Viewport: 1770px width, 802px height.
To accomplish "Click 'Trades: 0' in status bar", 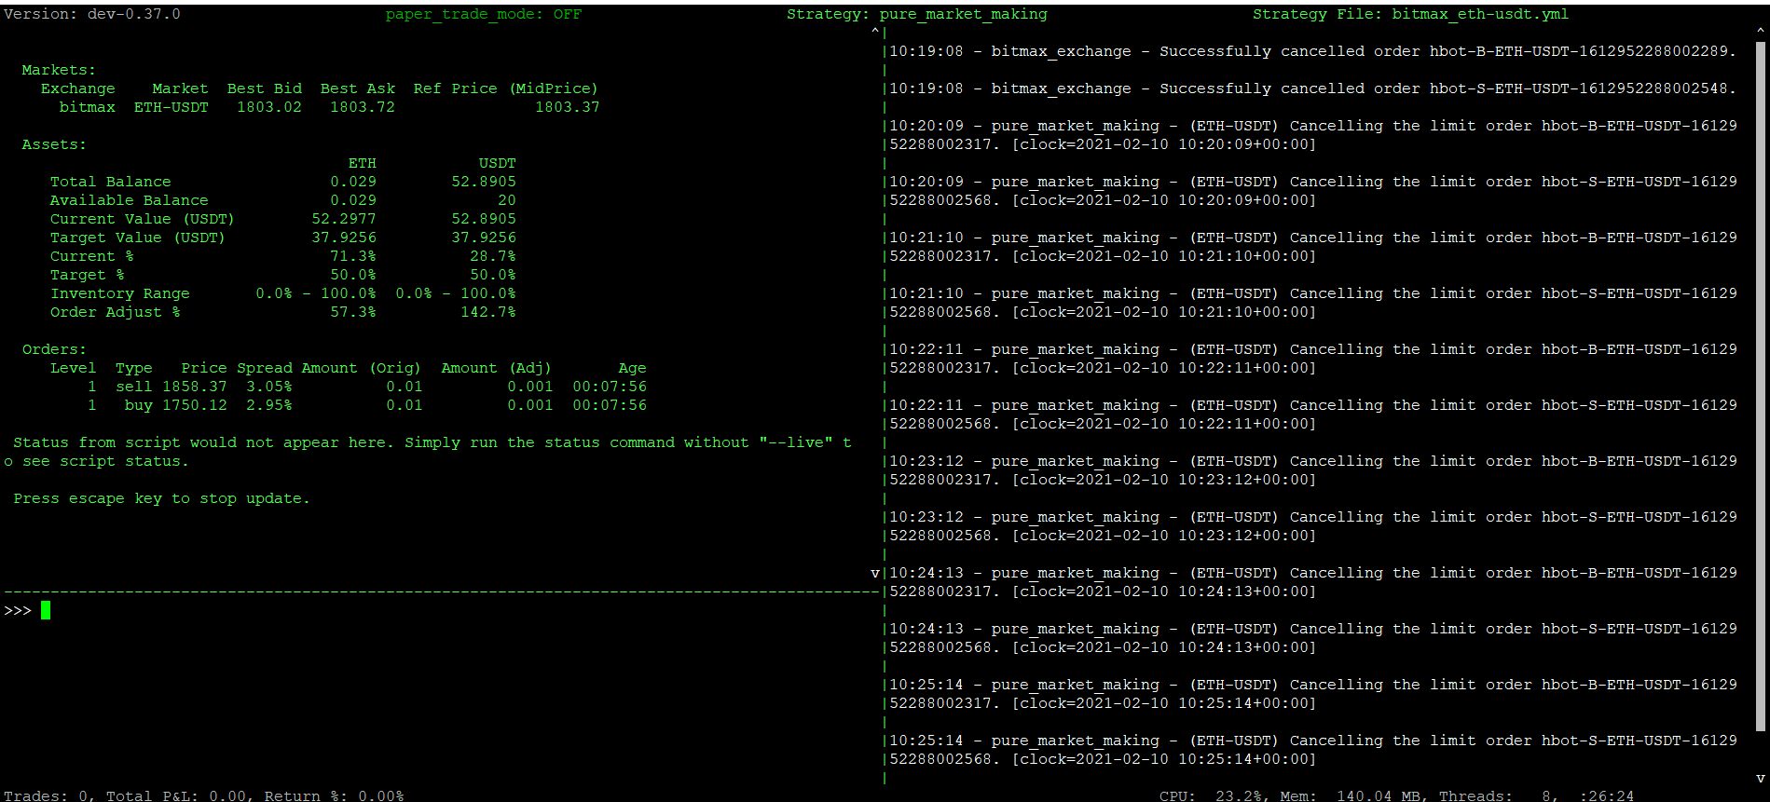I will pyautogui.click(x=46, y=795).
